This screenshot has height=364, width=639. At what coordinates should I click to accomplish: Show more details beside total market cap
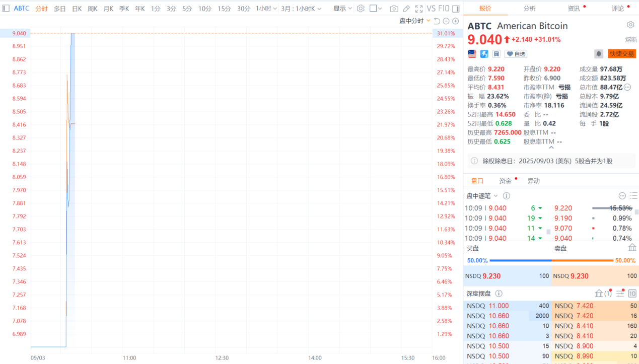pyautogui.click(x=627, y=87)
